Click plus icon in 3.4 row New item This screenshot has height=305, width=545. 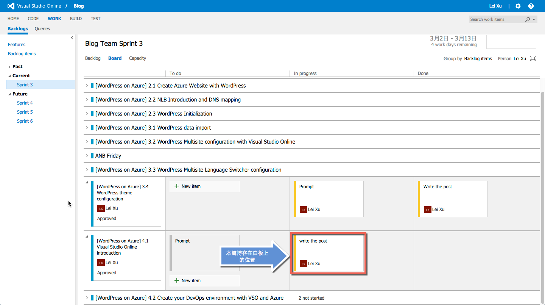[176, 186]
